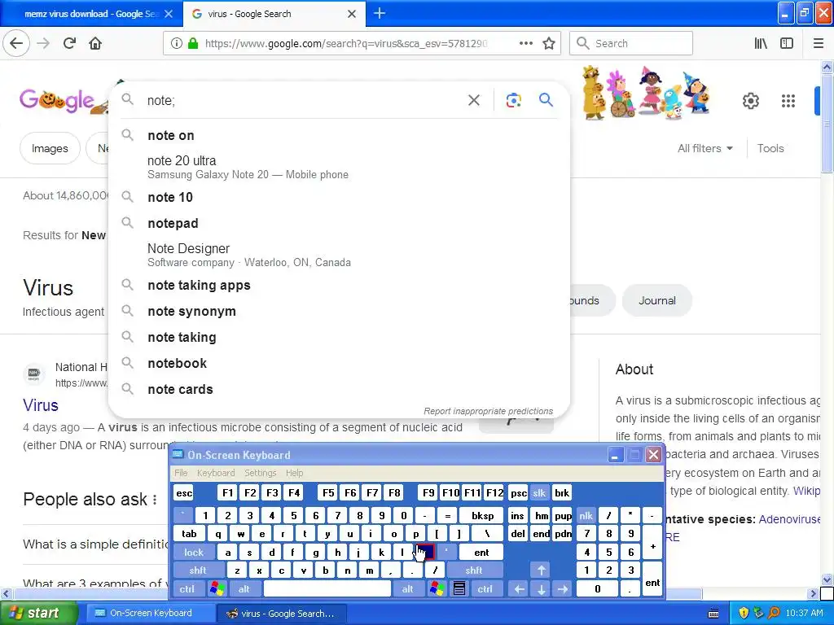Viewport: 834px width, 625px height.
Task: Expand the All filters dropdown
Action: coord(705,148)
